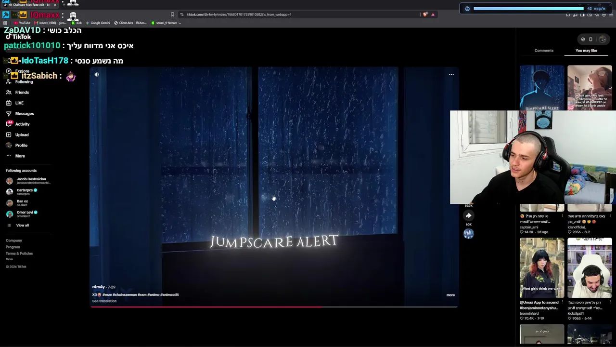Viewport: 616px width, 347px height.
Task: Open the Following feed icon in sidebar
Action: [x=9, y=82]
